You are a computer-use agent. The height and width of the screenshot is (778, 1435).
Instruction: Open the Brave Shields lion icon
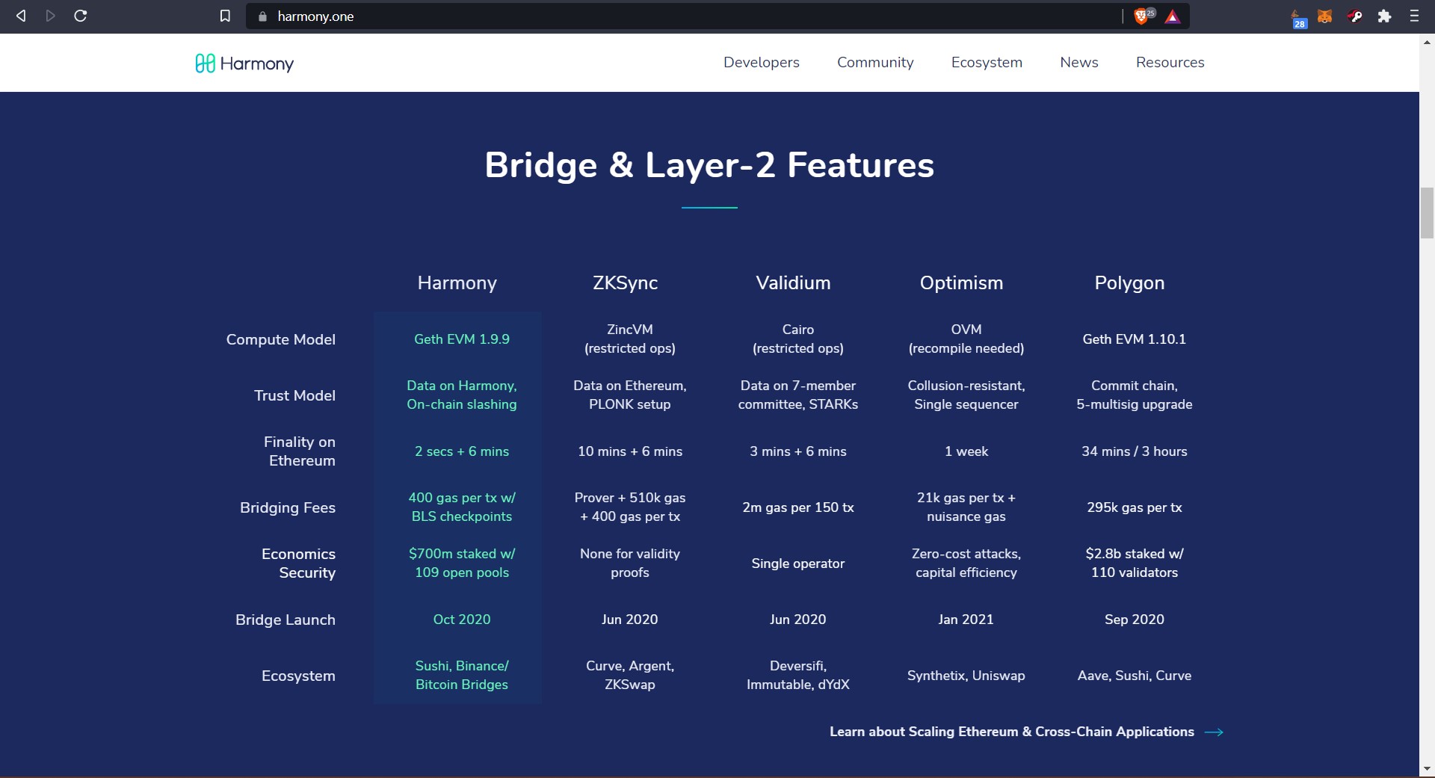[x=1143, y=16]
